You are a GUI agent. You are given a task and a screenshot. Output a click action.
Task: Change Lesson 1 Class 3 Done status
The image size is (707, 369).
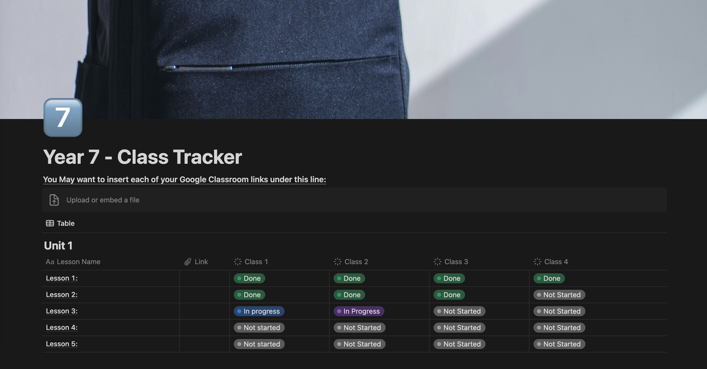[449, 278]
